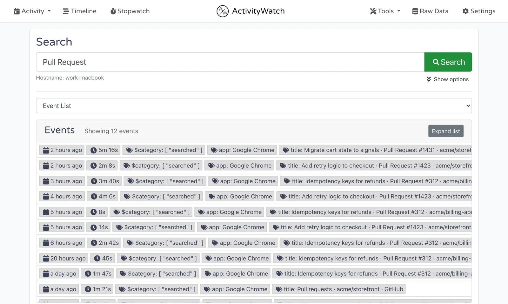The image size is (508, 304).
Task: Click the clock icon next to 3m 40s
Action: 94,181
